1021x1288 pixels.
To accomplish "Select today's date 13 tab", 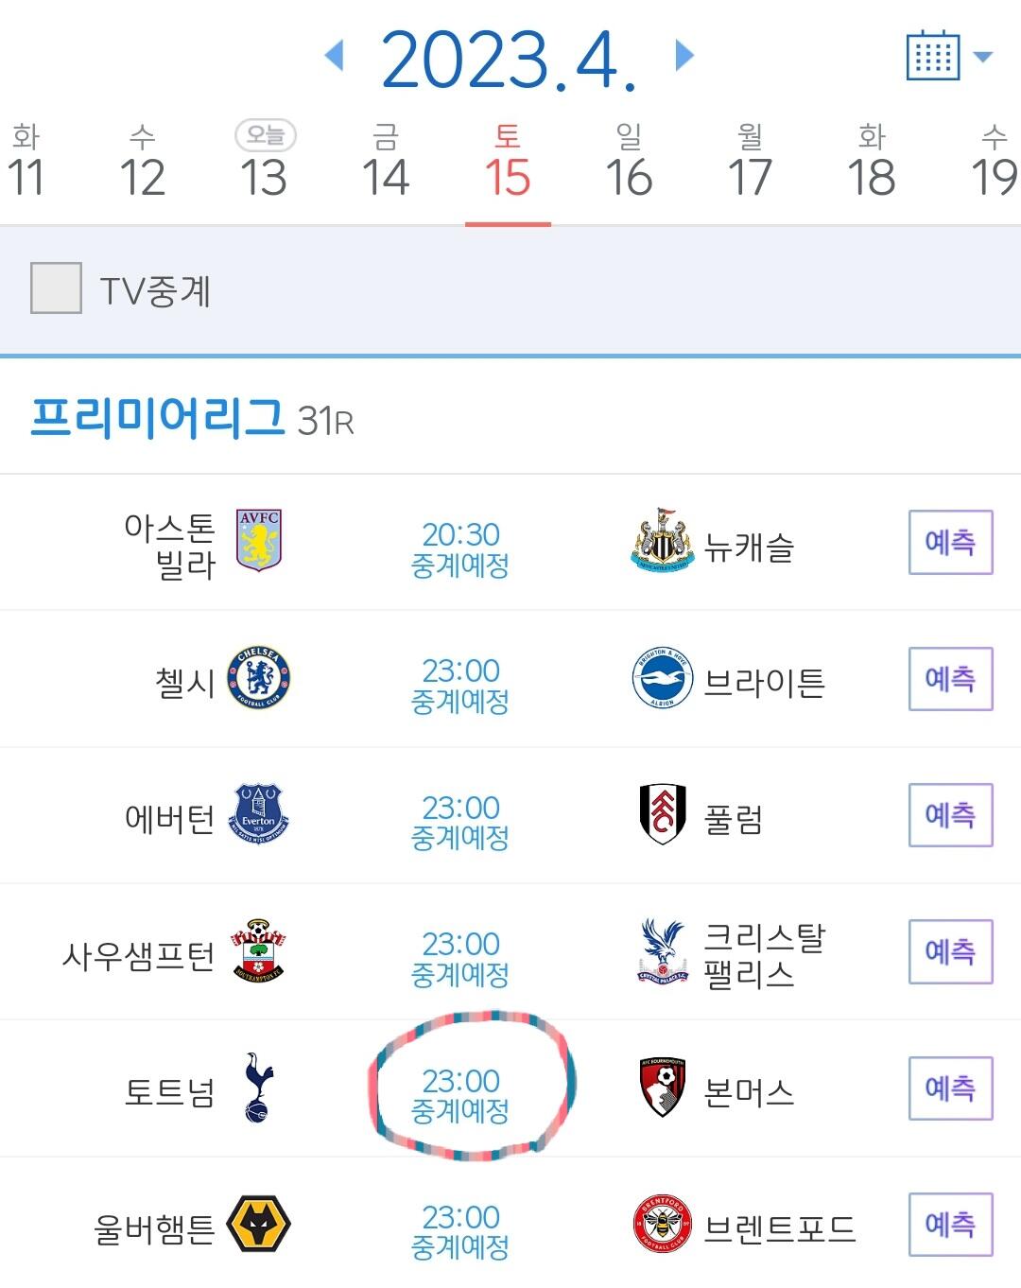I will [x=264, y=164].
